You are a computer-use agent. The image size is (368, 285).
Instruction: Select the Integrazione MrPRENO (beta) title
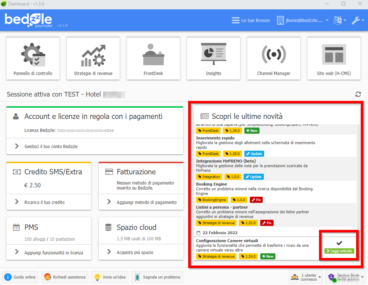(x=226, y=161)
